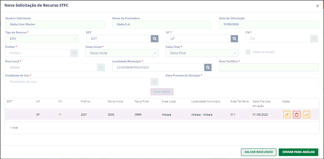This screenshot has height=159, width=324.
Task: Expand the Faixa Inicial dropdown
Action: click(122, 53)
